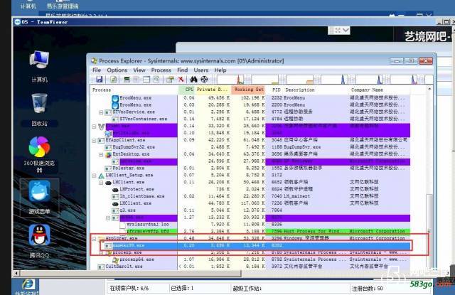Click the red X Kill Process icon
The width and height of the screenshot is (455, 295).
tap(181, 79)
